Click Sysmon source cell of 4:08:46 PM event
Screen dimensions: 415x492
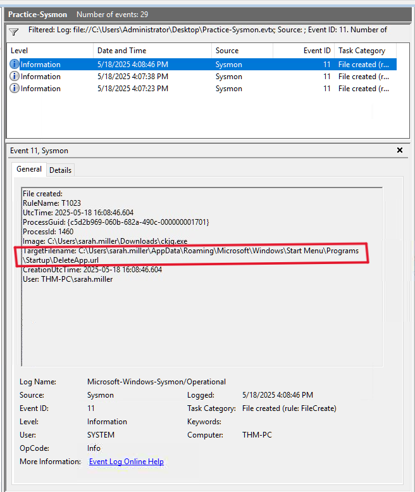pos(228,65)
